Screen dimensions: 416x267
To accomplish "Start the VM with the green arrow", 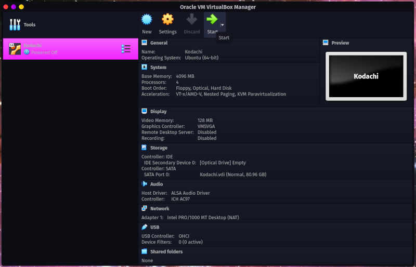I will 212,19.
